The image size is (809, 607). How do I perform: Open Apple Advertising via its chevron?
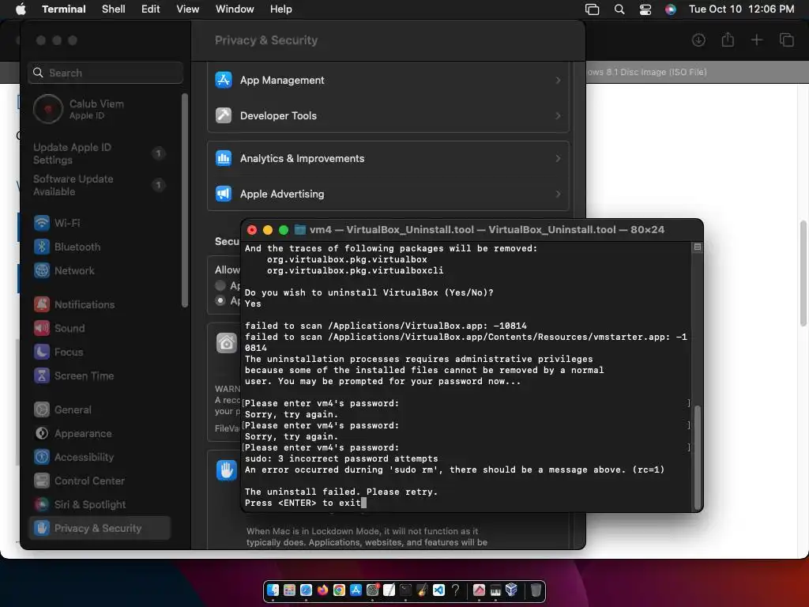[559, 194]
